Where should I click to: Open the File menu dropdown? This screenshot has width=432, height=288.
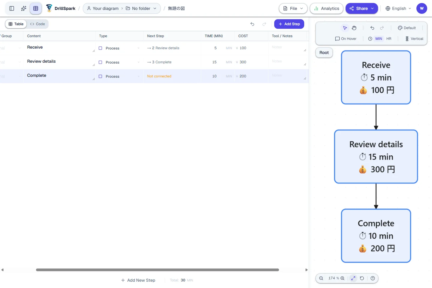(x=293, y=8)
